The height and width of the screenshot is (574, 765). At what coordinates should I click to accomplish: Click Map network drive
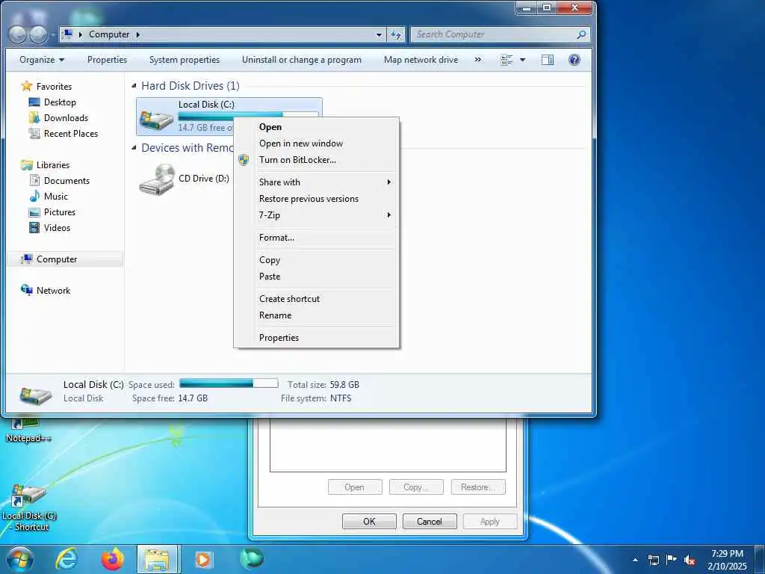(x=421, y=60)
